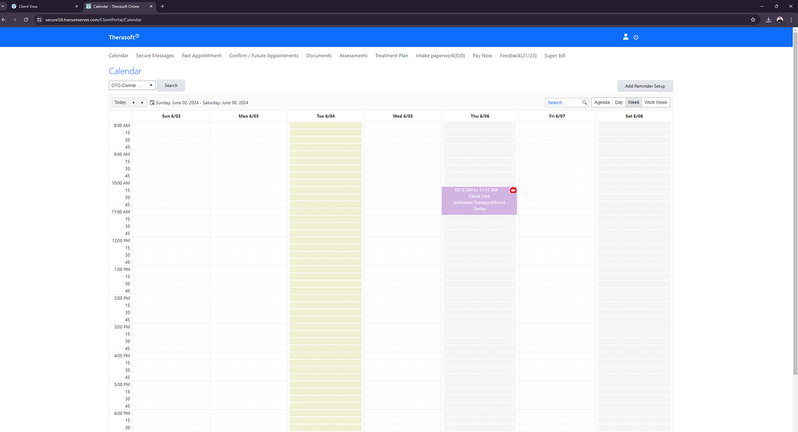Click the Wed 6/05 column header

tap(403, 116)
